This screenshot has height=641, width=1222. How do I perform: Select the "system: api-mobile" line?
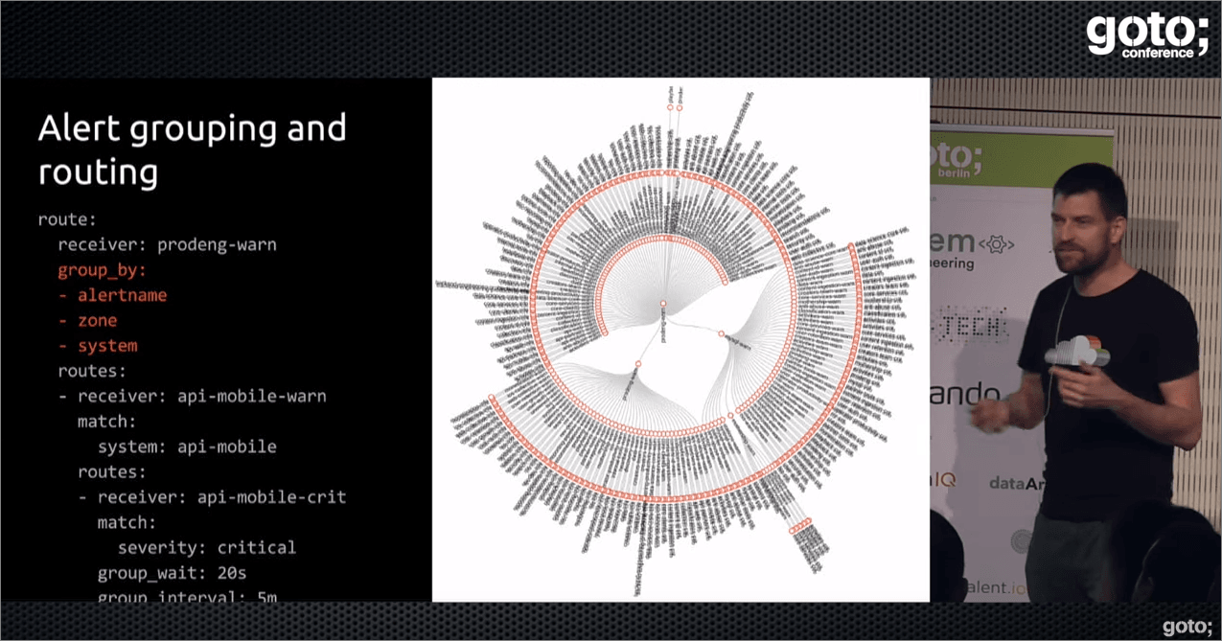point(187,446)
